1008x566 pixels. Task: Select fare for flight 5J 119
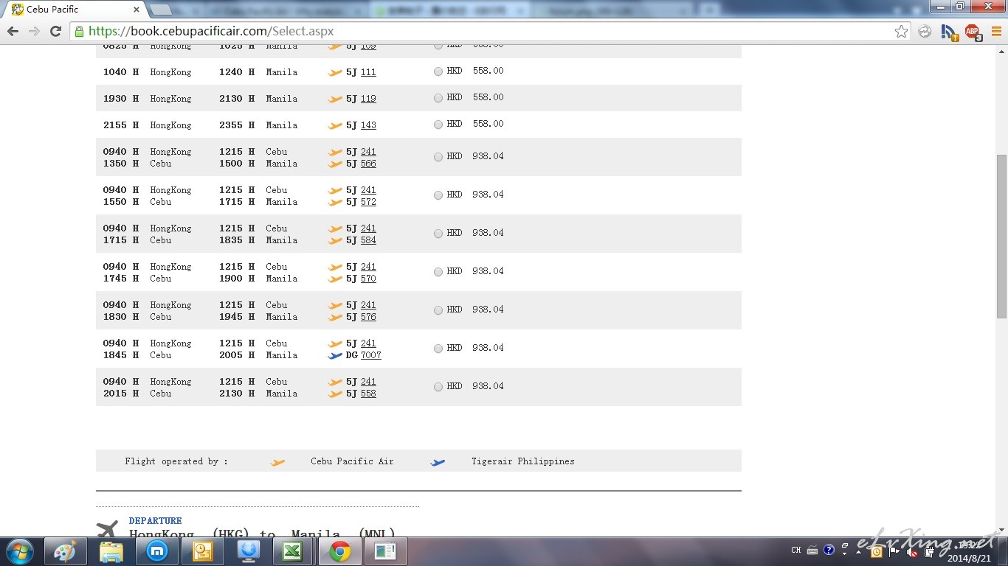pyautogui.click(x=438, y=98)
